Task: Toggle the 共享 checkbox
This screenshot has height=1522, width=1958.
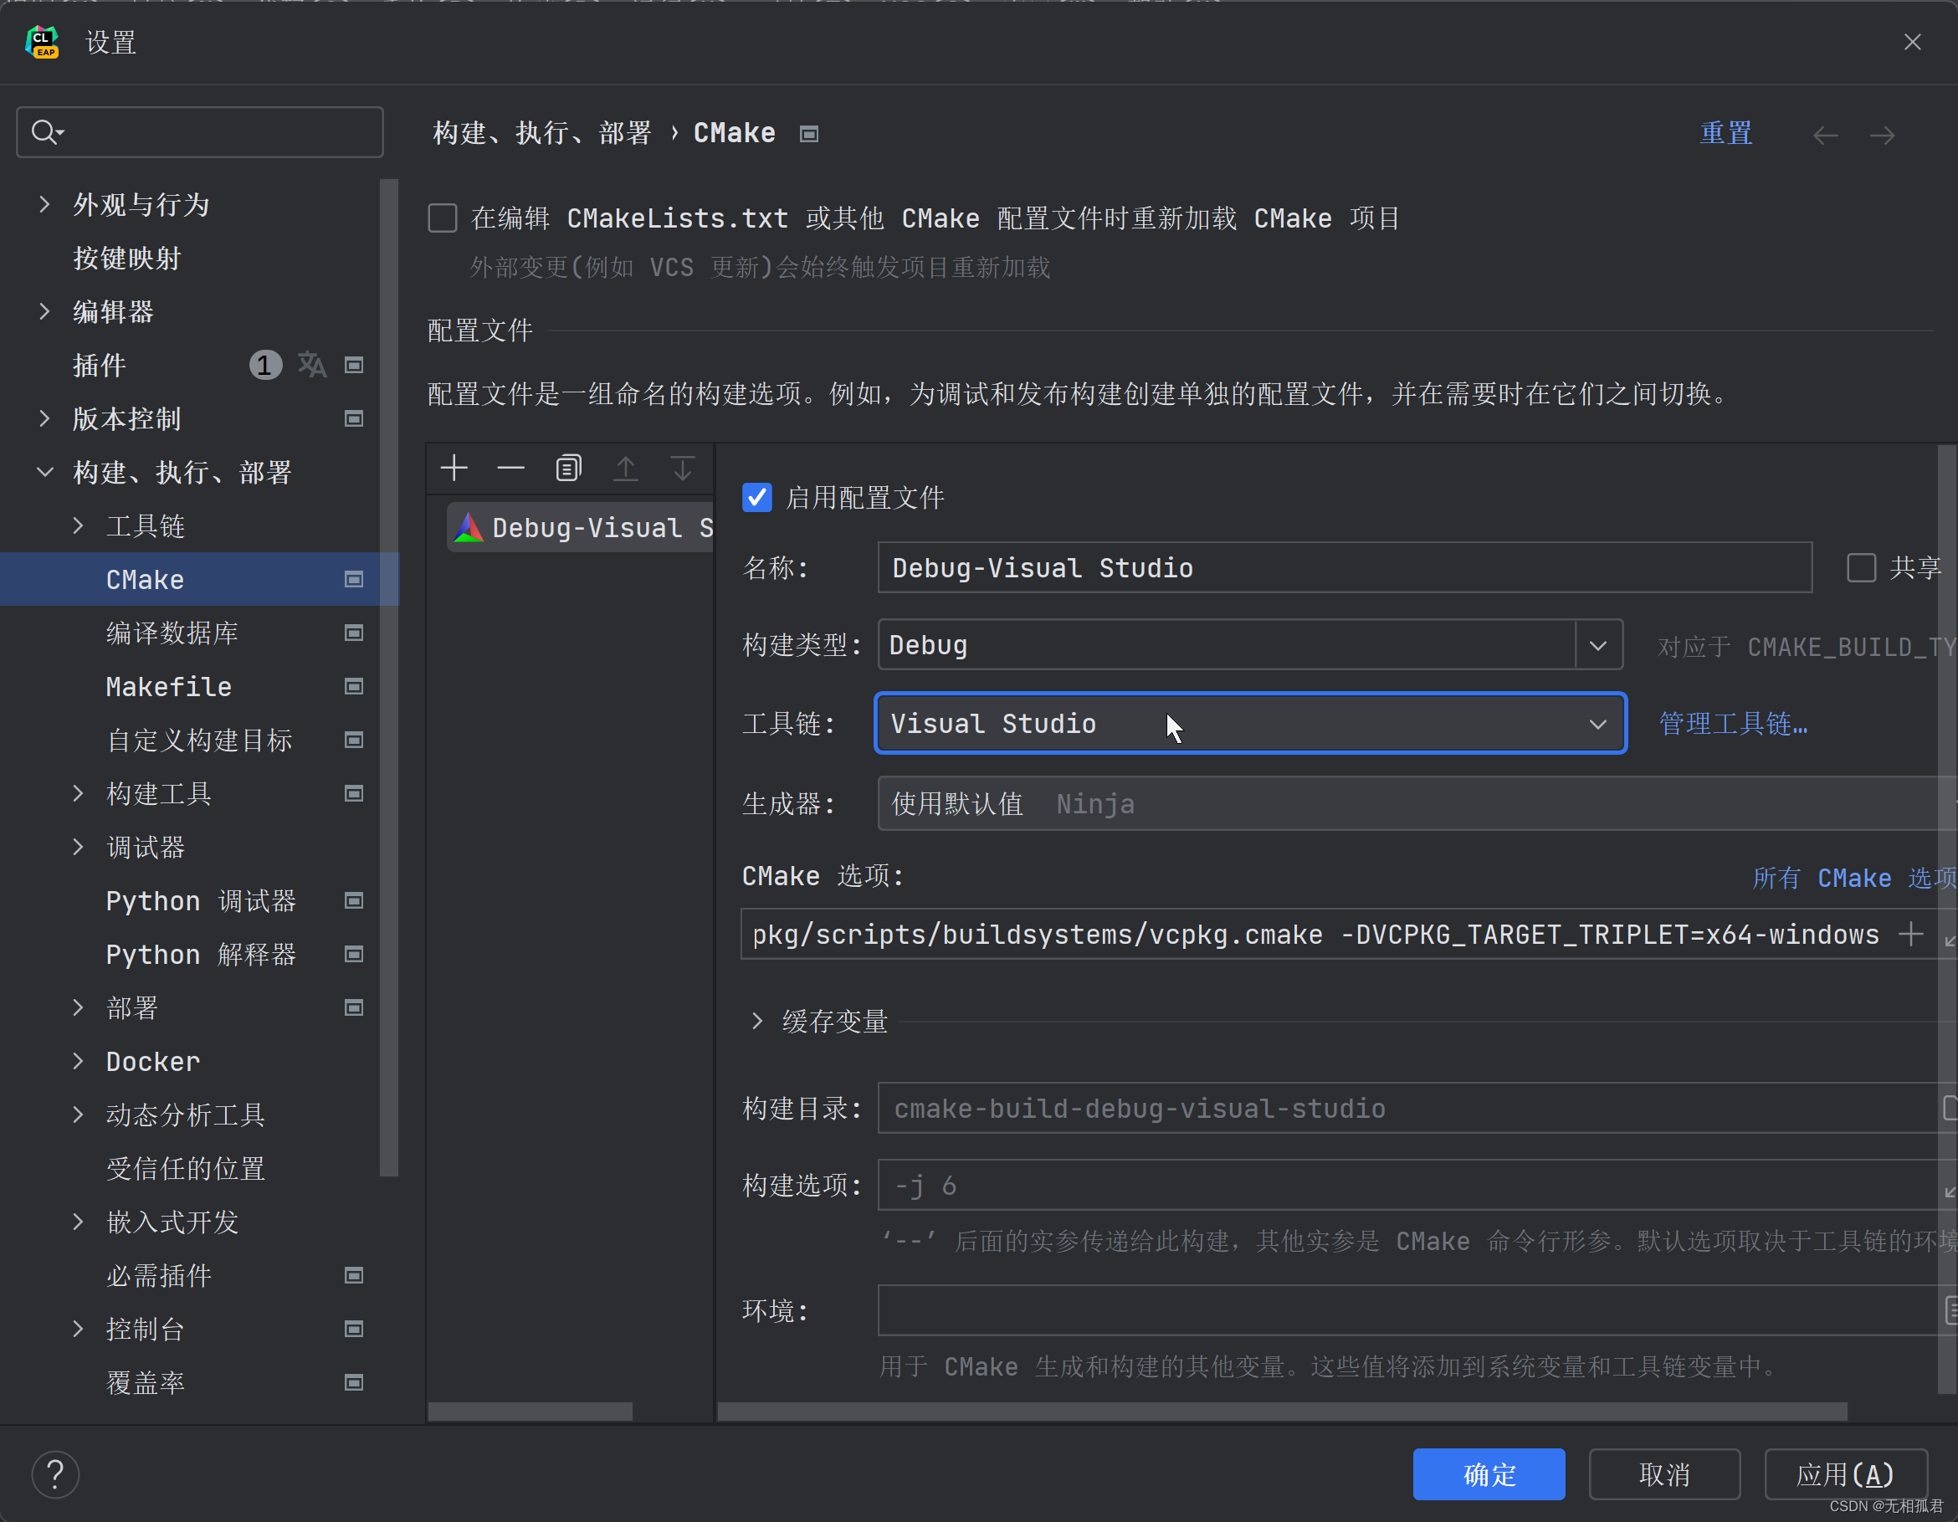Action: click(x=1861, y=567)
